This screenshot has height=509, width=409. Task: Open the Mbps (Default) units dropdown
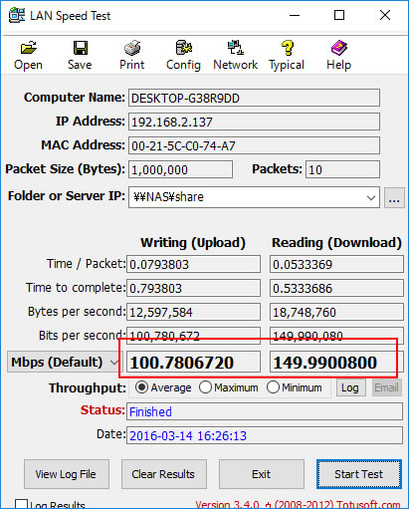[x=65, y=362]
